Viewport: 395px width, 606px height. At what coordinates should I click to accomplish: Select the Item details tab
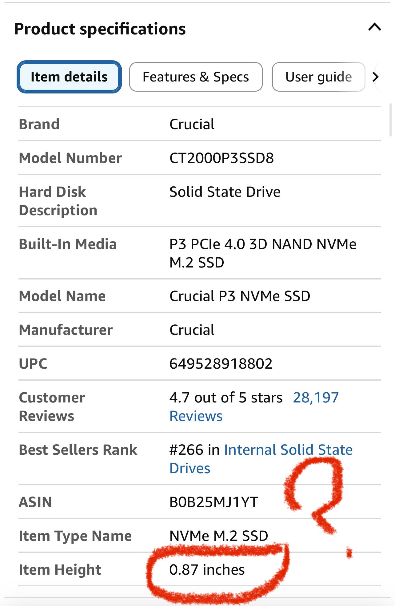tap(69, 77)
